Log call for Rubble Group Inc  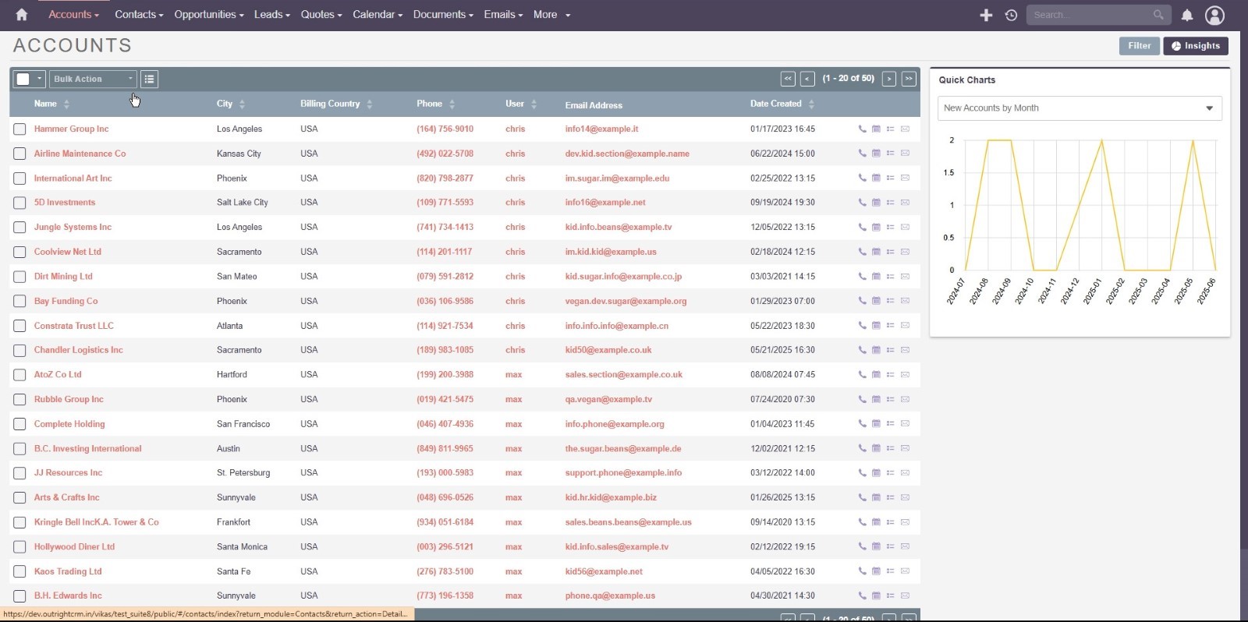click(x=862, y=399)
